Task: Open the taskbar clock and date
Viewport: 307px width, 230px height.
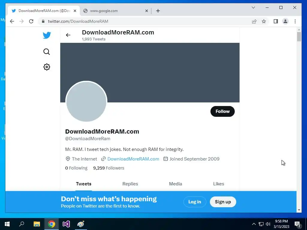Action: pyautogui.click(x=281, y=224)
